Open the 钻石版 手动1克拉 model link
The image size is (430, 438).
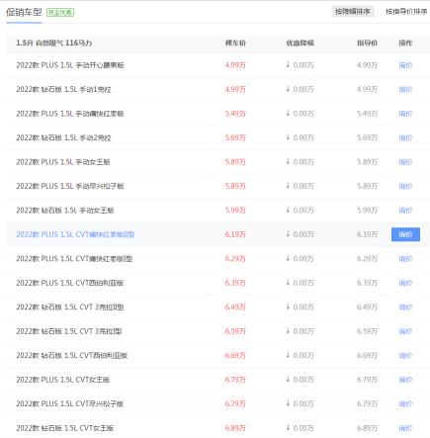[63, 89]
